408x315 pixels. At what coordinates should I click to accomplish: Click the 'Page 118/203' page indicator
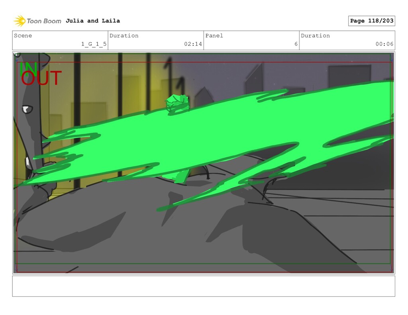point(372,21)
